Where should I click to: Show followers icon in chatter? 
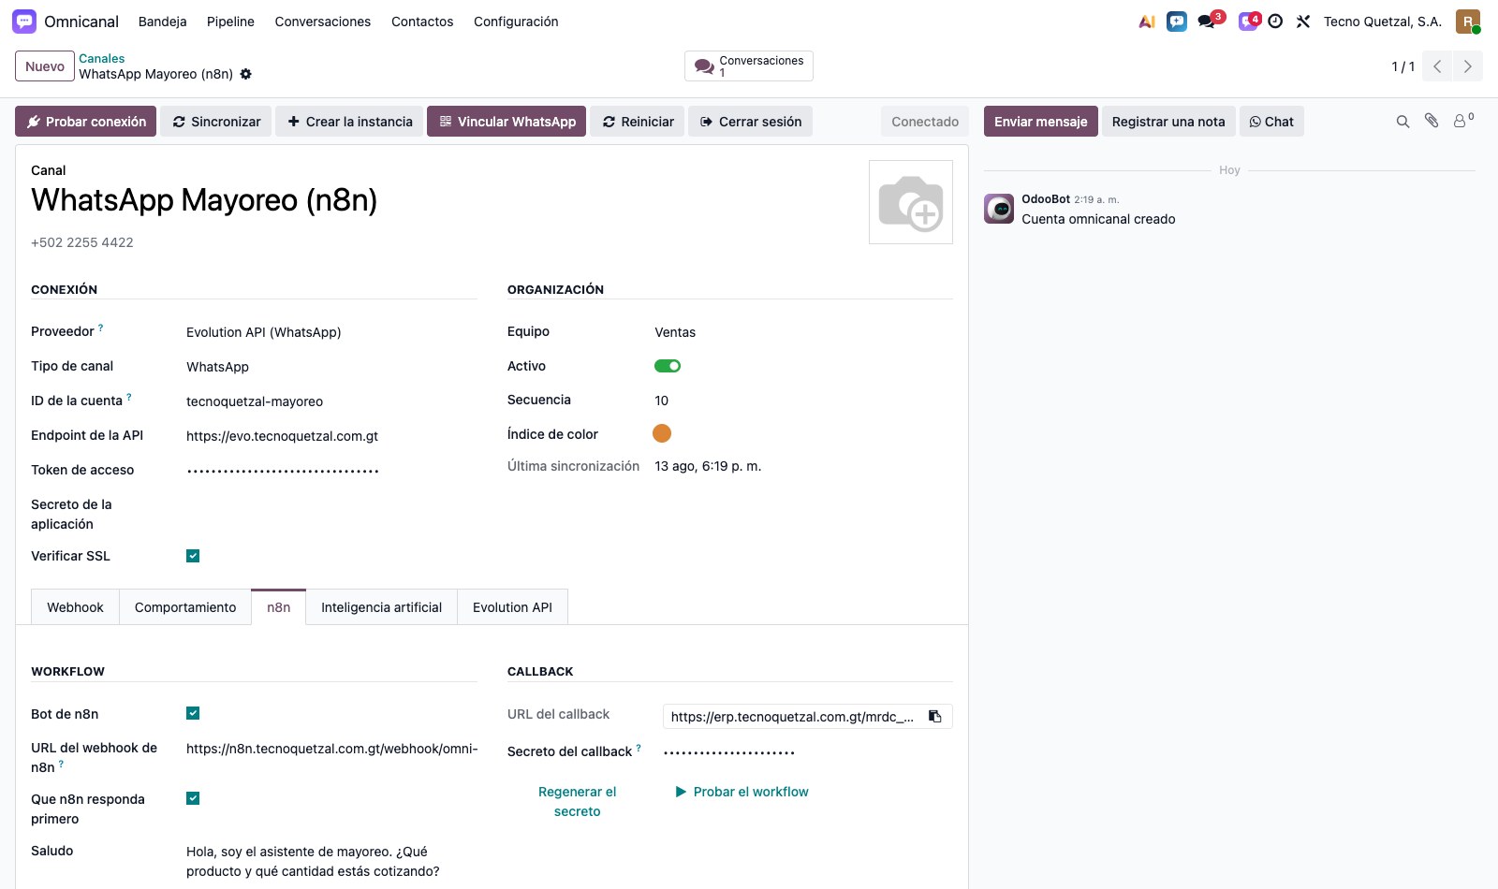click(1462, 121)
